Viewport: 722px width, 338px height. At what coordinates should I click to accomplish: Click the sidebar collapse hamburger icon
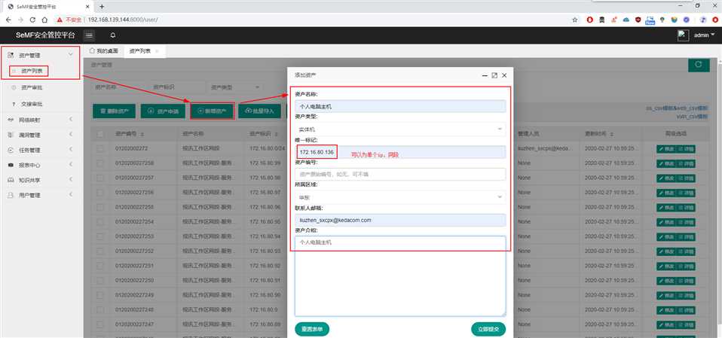[x=90, y=35]
